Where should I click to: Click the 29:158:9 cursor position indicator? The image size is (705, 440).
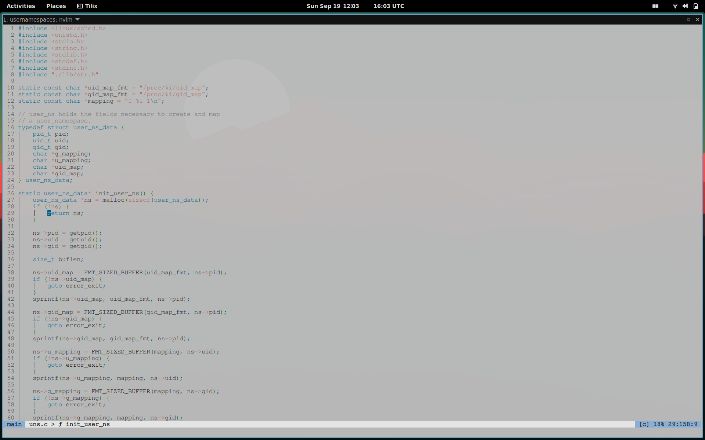pyautogui.click(x=683, y=424)
